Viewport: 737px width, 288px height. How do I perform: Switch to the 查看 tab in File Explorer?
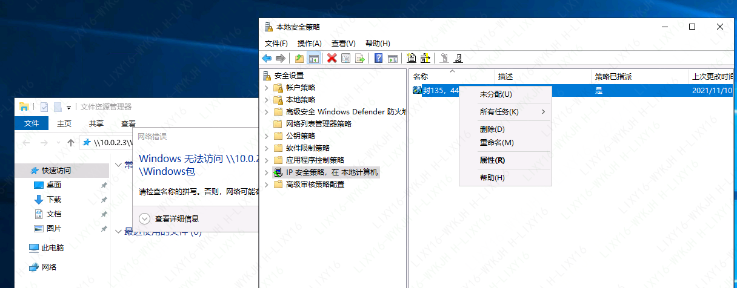pos(128,123)
